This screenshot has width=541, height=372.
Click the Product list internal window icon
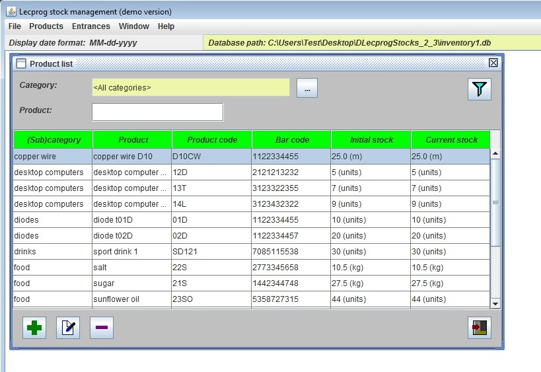click(21, 63)
